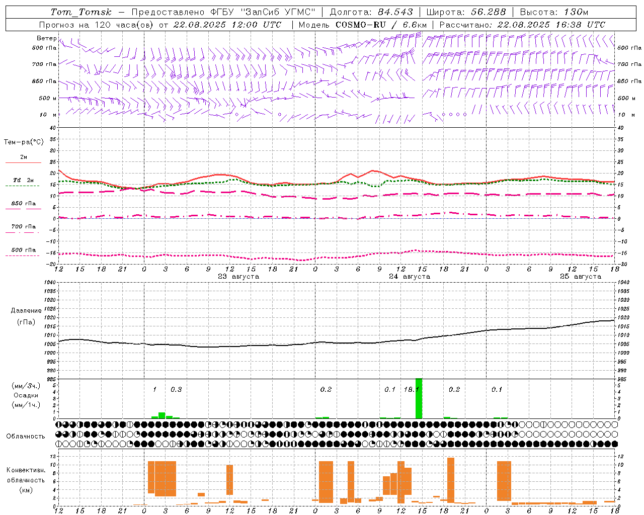The width and height of the screenshot is (644, 515).
Task: Click the 23 августа date label
Action: pos(238,277)
